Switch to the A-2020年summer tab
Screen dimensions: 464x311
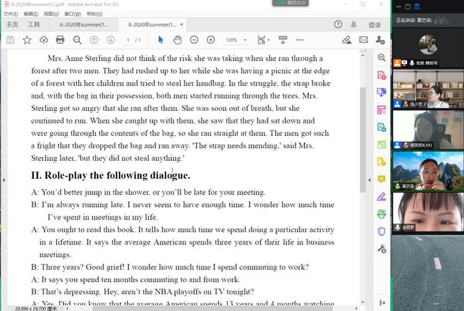84,25
